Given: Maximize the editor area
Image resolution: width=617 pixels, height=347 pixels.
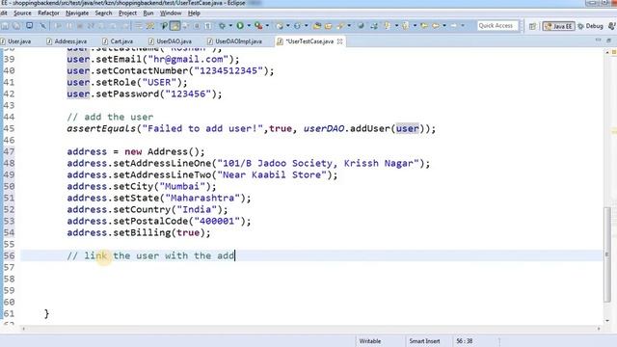Looking at the screenshot, I should click(x=608, y=40).
